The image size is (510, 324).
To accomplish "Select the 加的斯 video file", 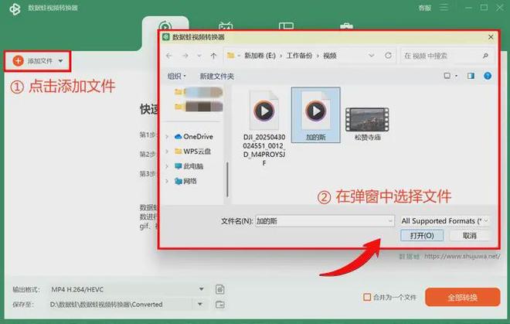I will coord(315,114).
